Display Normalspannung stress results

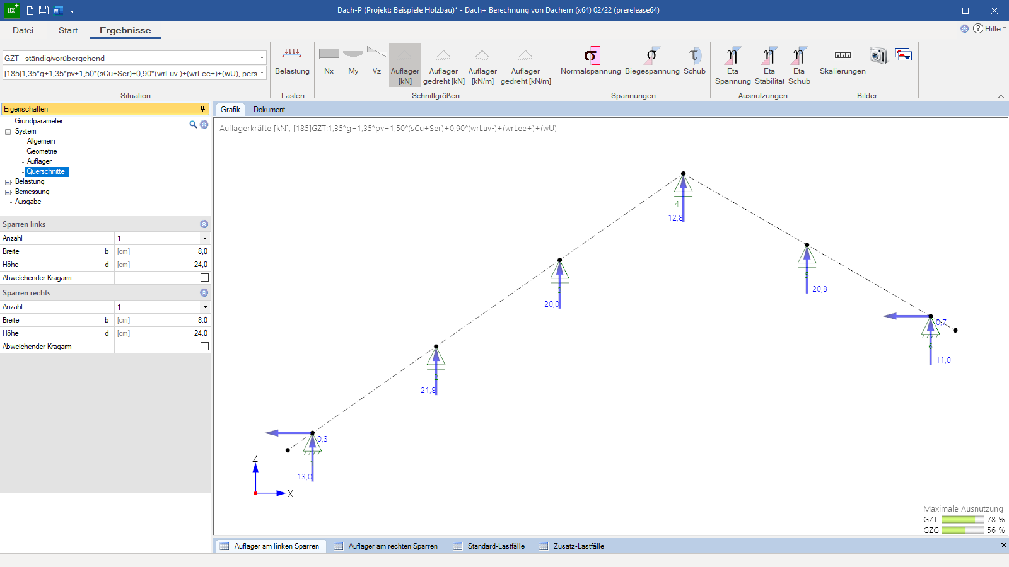[591, 61]
